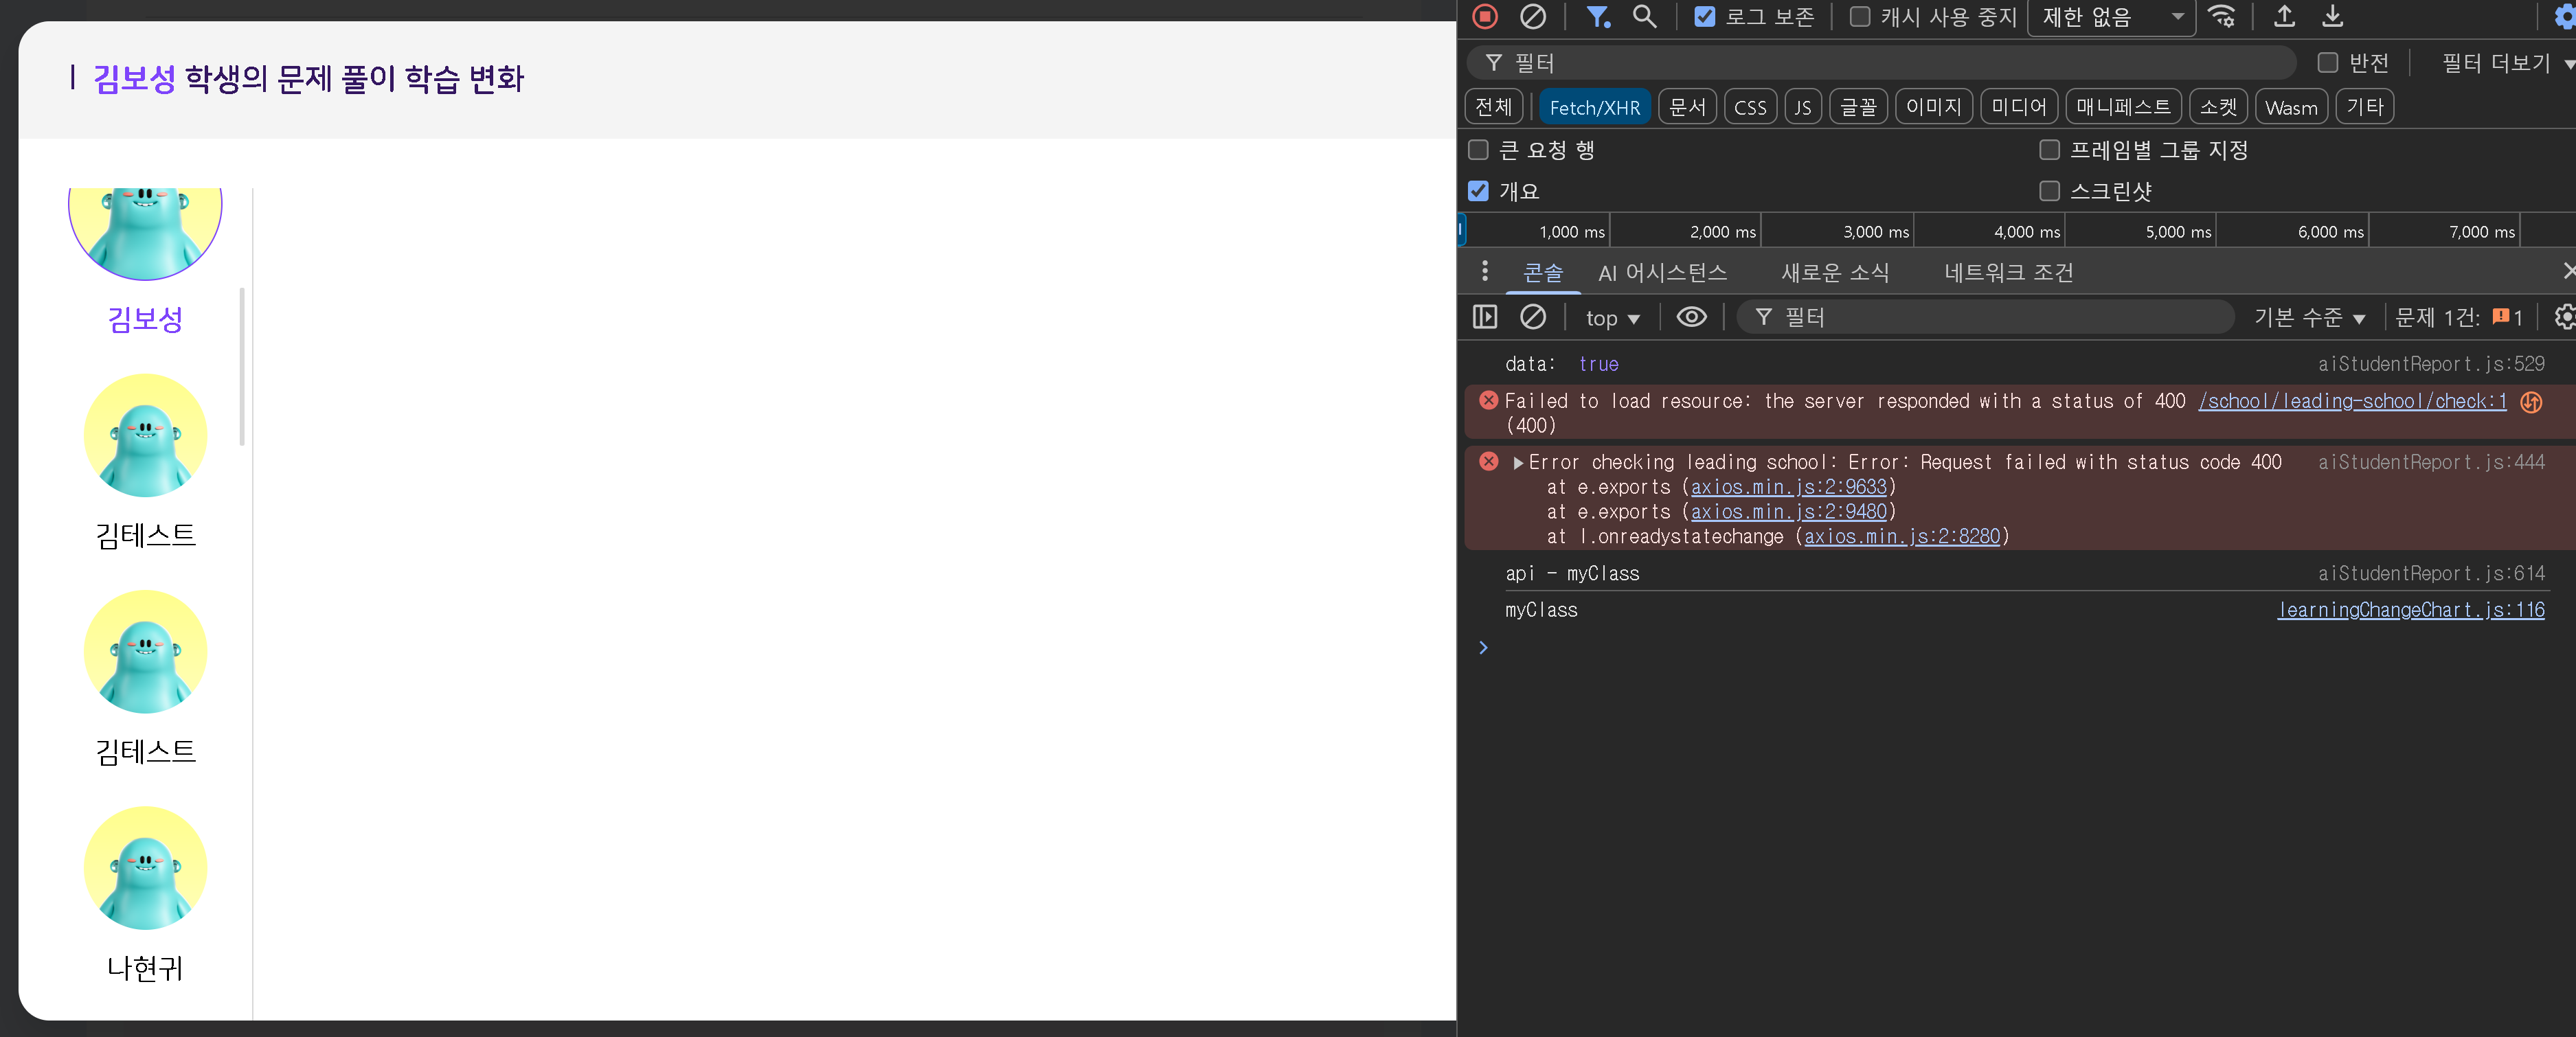The image size is (2576, 1037).
Task: Select the Fetch/XHR filter button
Action: point(1594,107)
